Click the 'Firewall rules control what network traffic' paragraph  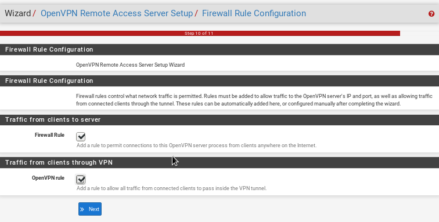(x=254, y=100)
